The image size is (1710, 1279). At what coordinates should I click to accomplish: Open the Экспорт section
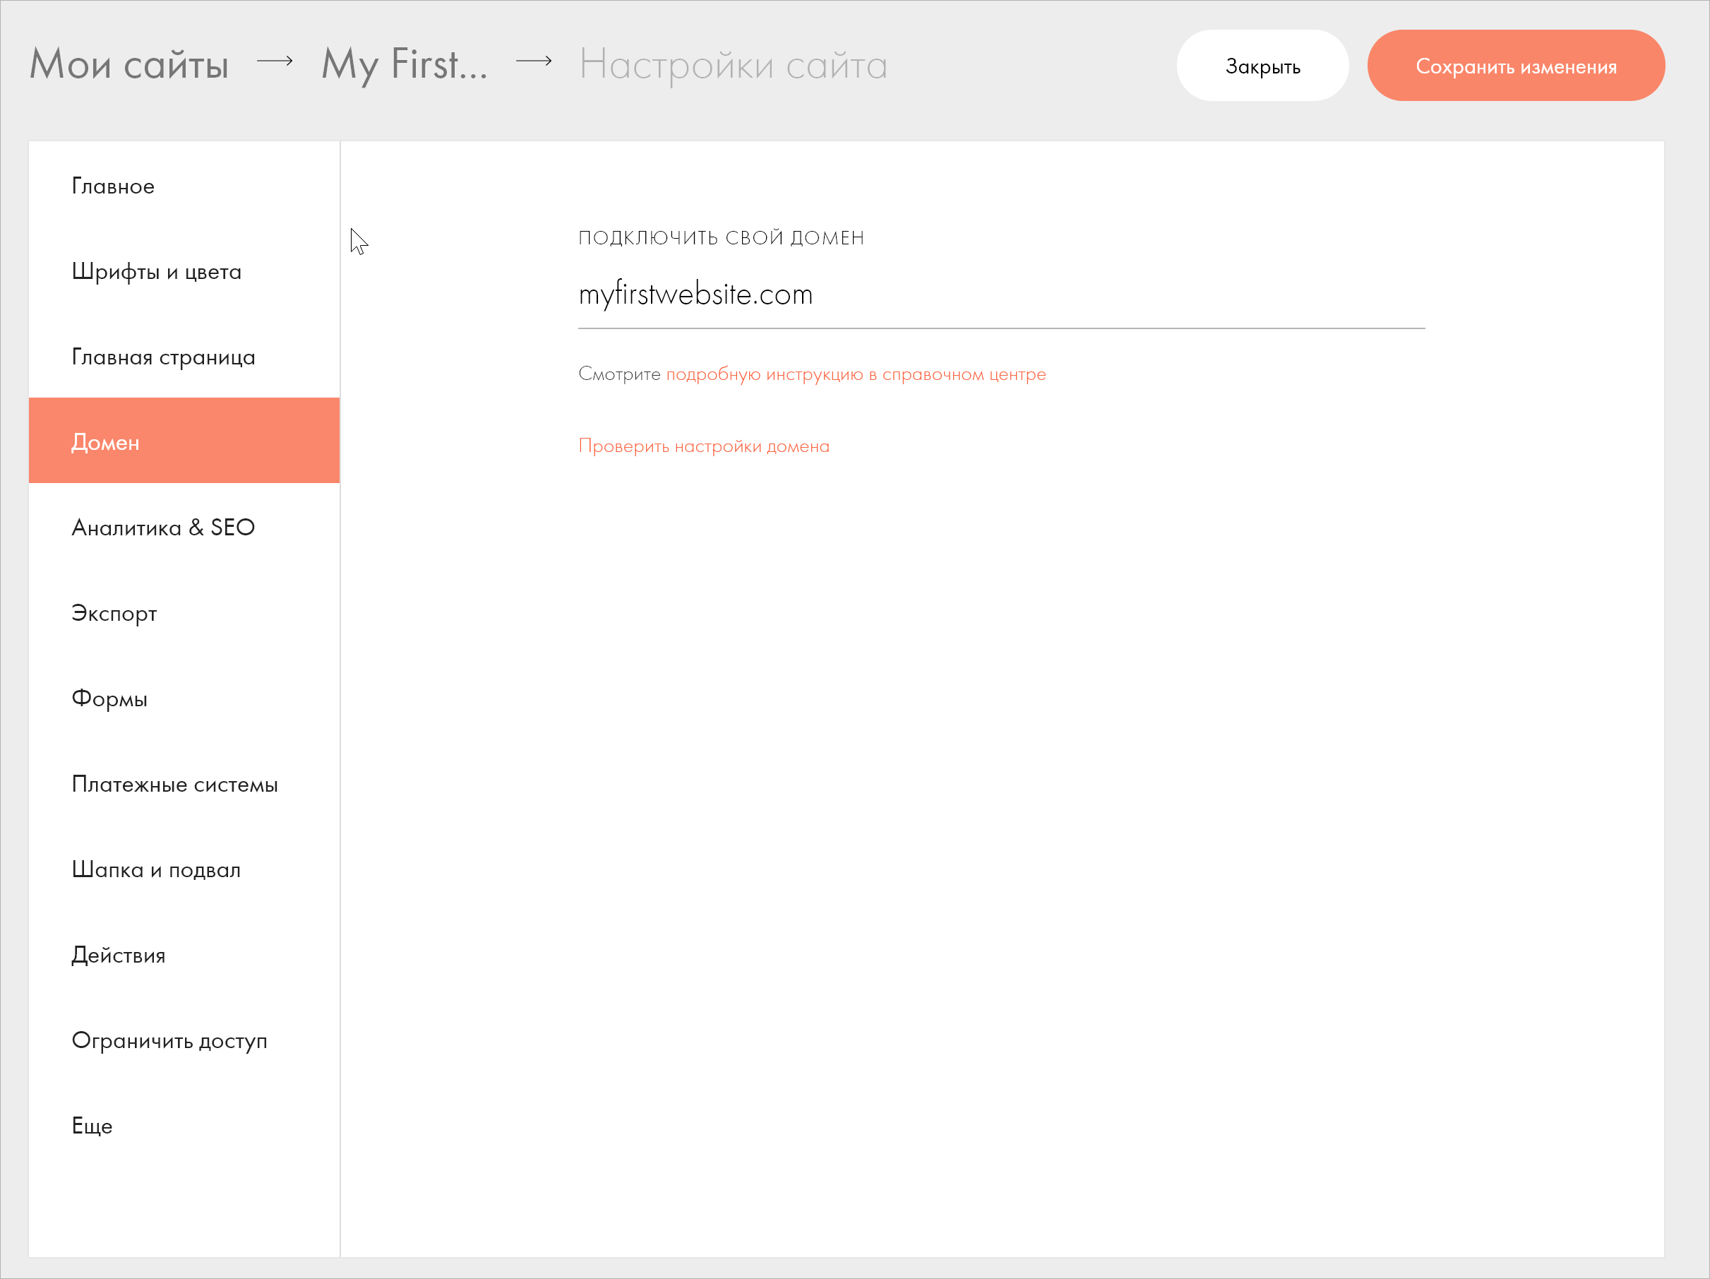(114, 613)
